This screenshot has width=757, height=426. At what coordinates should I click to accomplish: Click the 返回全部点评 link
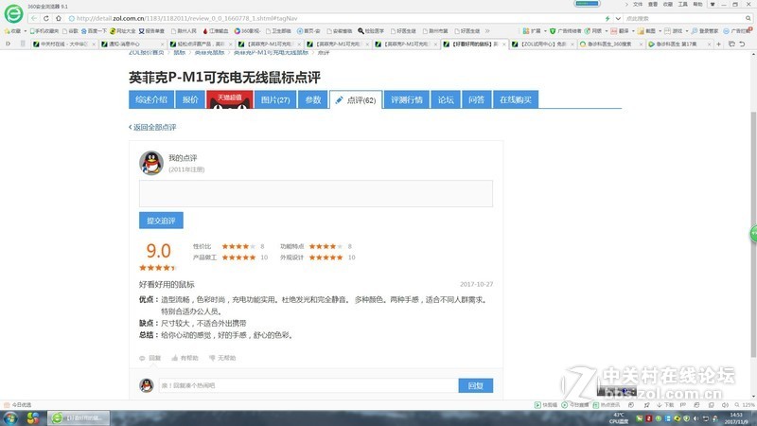click(x=152, y=127)
